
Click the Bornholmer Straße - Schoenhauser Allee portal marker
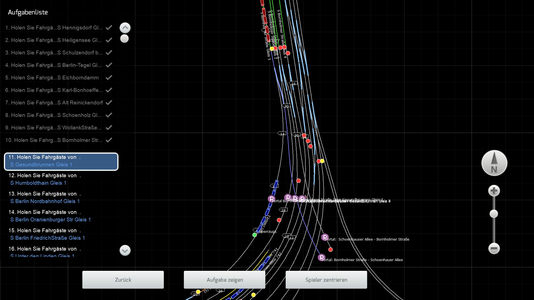tap(322, 257)
